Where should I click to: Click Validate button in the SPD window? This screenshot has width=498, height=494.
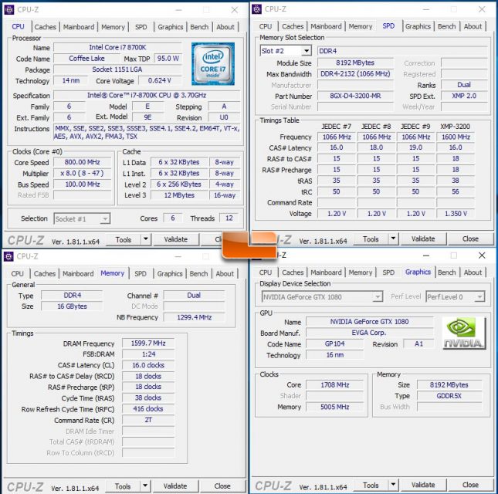(423, 239)
